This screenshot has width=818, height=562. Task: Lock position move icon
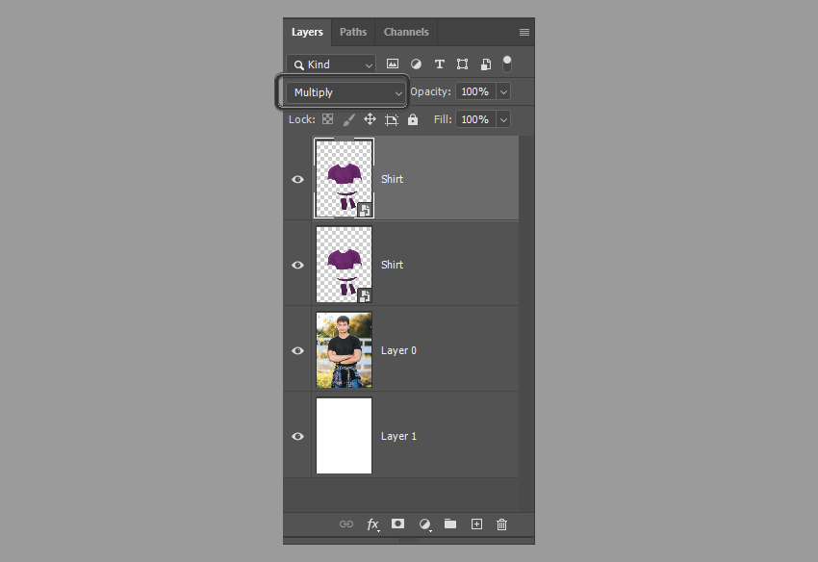click(x=370, y=119)
